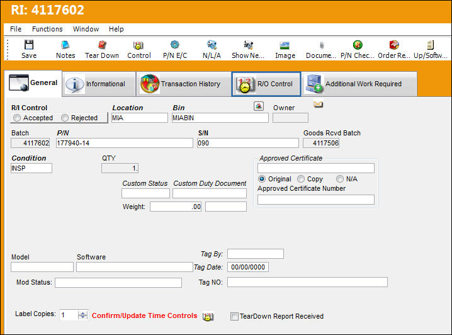Click the Software input field
Screen dimensions: 452x335
click(x=135, y=267)
